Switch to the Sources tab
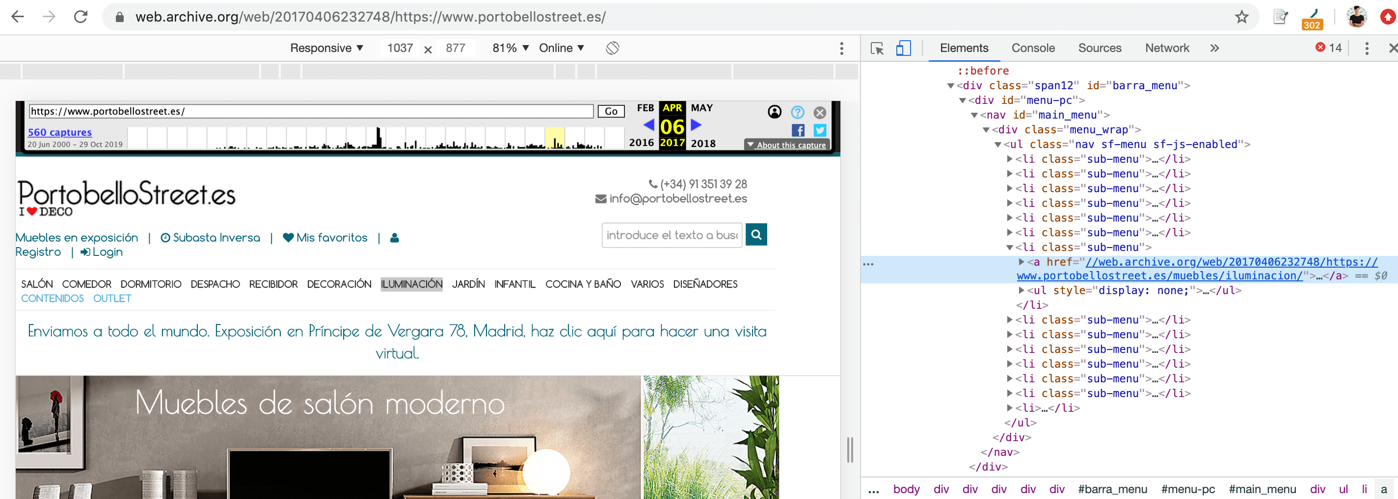Viewport: 1398px width, 499px height. click(1100, 48)
